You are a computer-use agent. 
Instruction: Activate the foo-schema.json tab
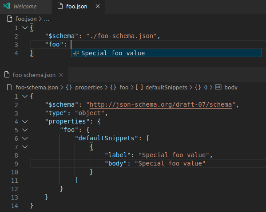(34, 75)
